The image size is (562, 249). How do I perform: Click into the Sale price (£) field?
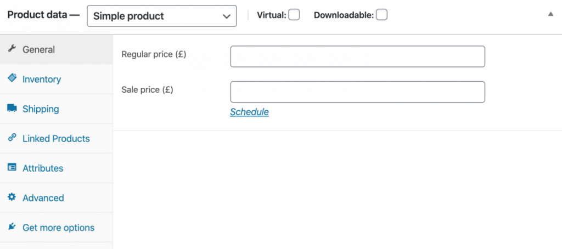(357, 92)
